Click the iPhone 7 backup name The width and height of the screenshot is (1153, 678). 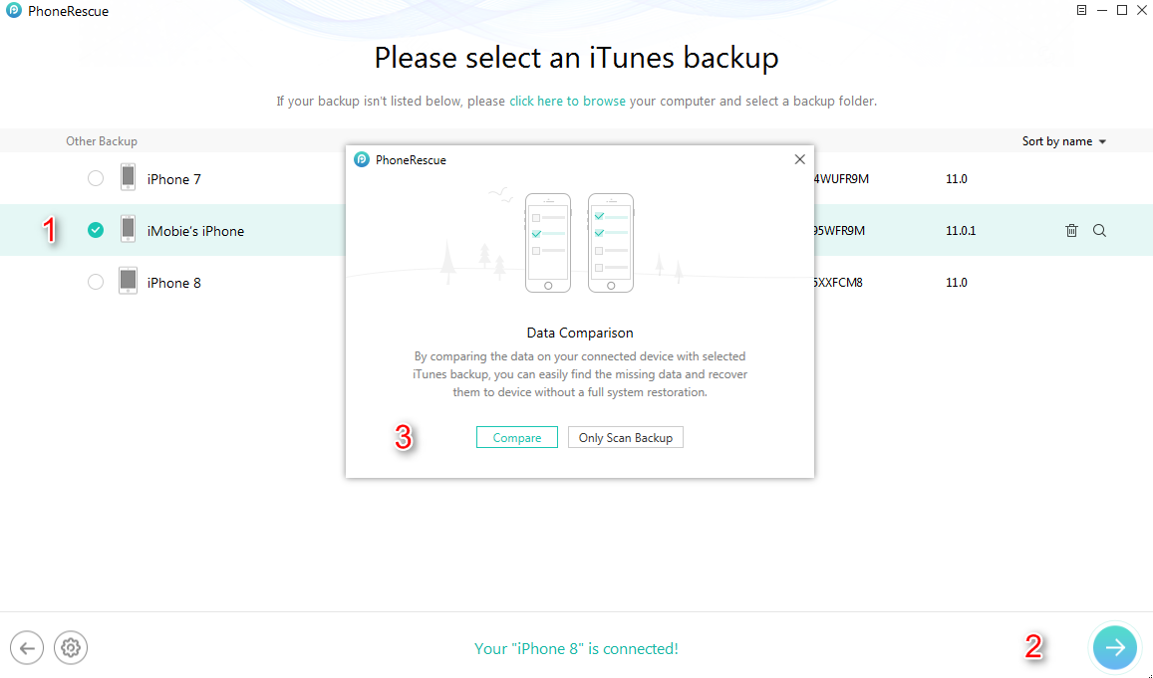point(173,179)
